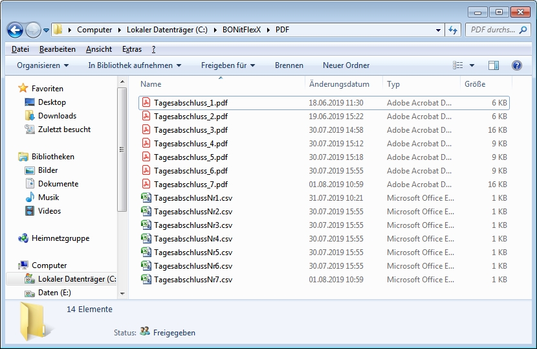Open the Freigeben für dropdown
Image resolution: width=537 pixels, height=349 pixels.
click(228, 65)
